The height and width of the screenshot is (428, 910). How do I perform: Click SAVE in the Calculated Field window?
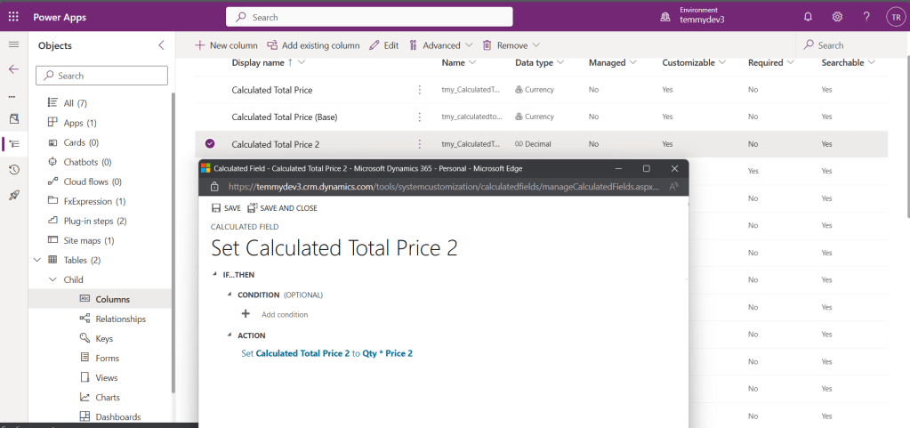pyautogui.click(x=226, y=208)
